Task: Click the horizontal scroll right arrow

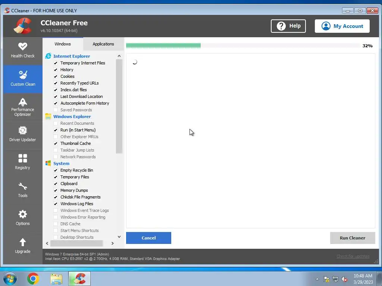Action: (113, 243)
